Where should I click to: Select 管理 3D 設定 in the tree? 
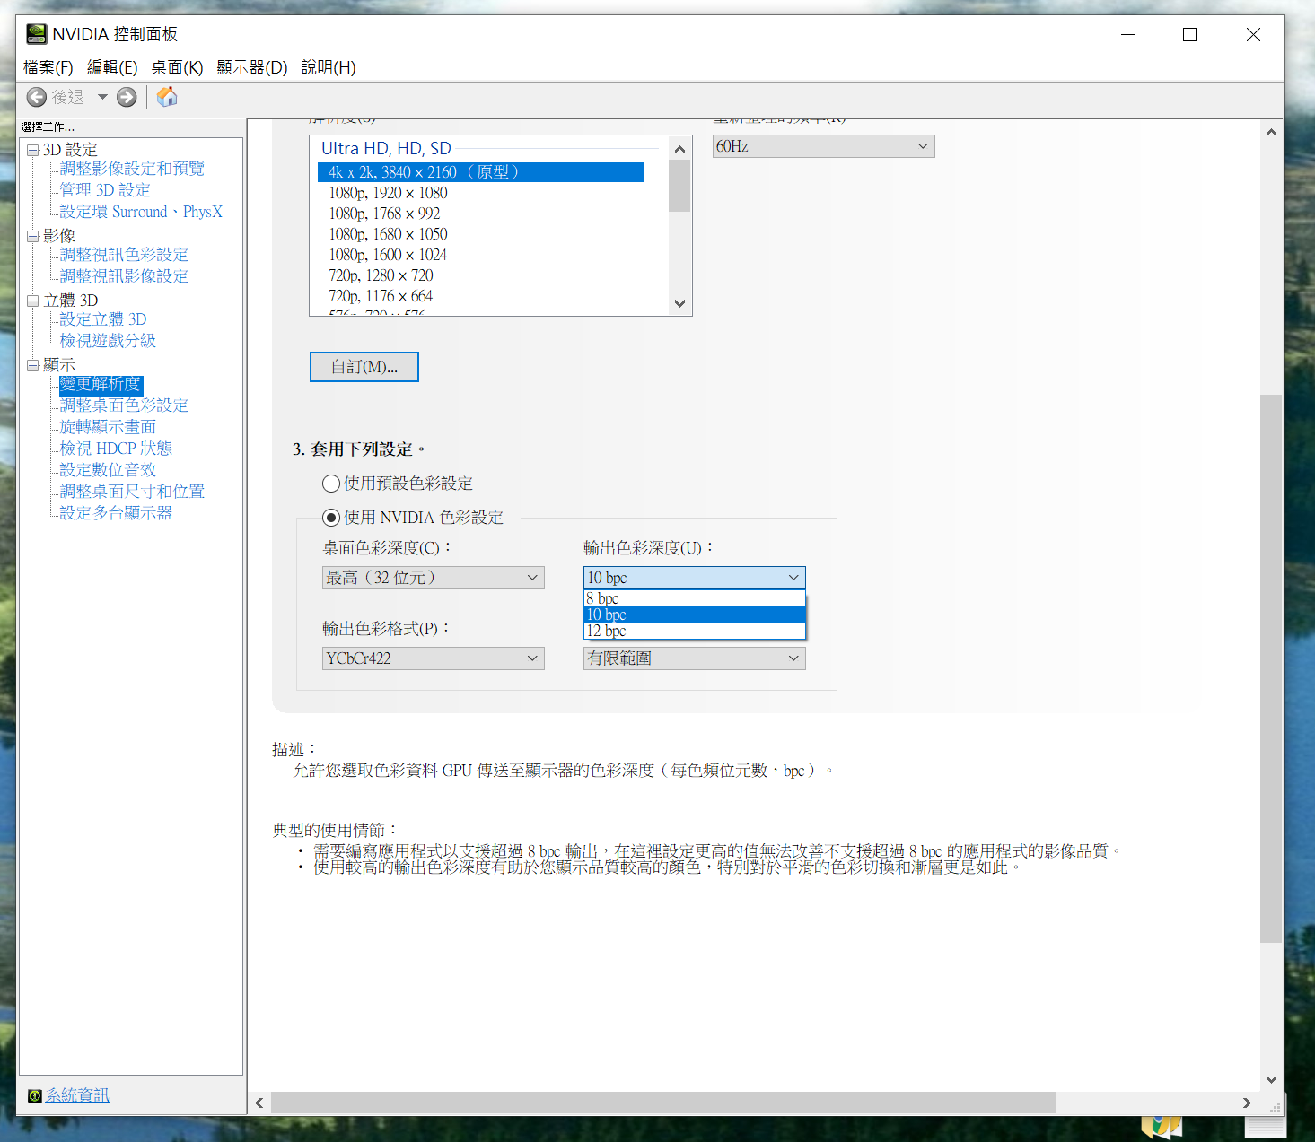[105, 190]
